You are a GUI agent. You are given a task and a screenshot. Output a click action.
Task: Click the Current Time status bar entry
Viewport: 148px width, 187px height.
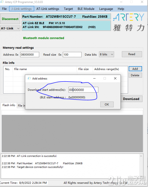click(23, 183)
